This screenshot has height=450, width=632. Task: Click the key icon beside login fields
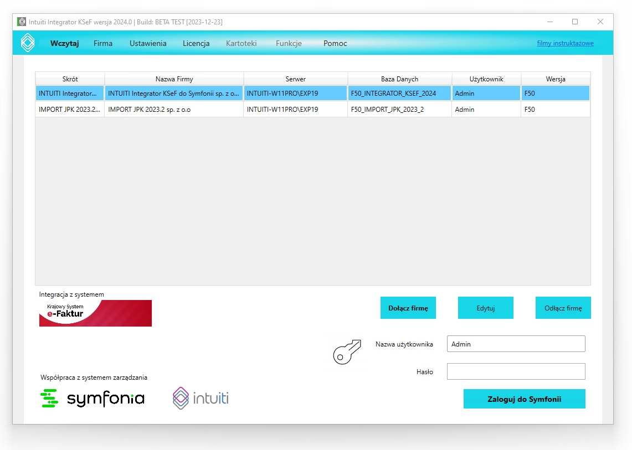[x=347, y=351]
